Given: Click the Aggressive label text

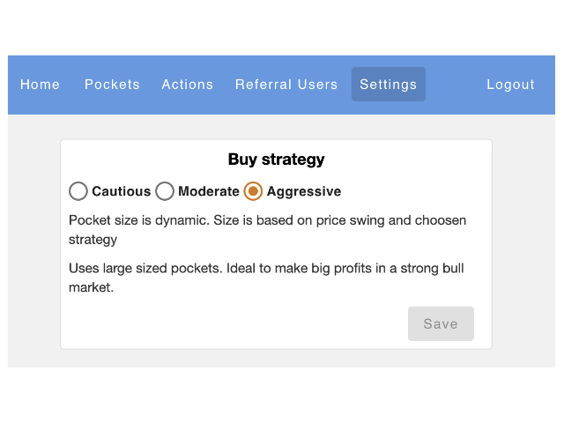Looking at the screenshot, I should coord(304,192).
